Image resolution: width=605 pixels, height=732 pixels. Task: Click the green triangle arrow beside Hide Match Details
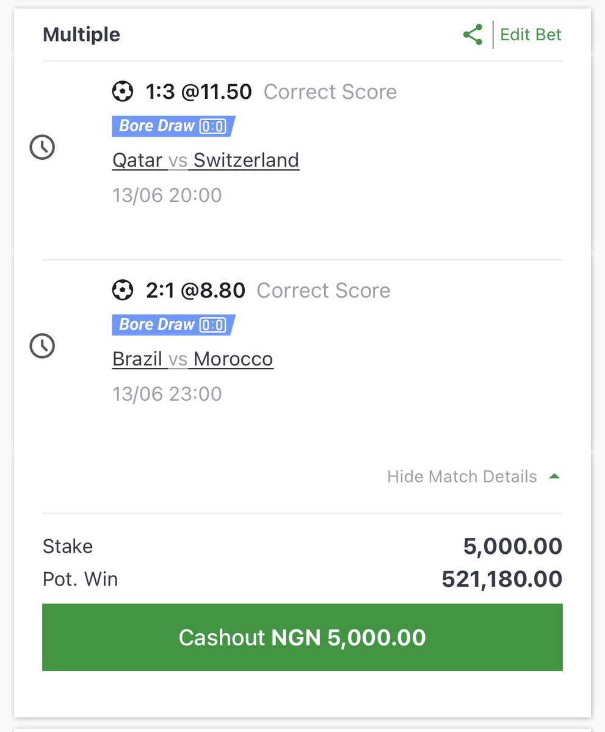point(554,476)
